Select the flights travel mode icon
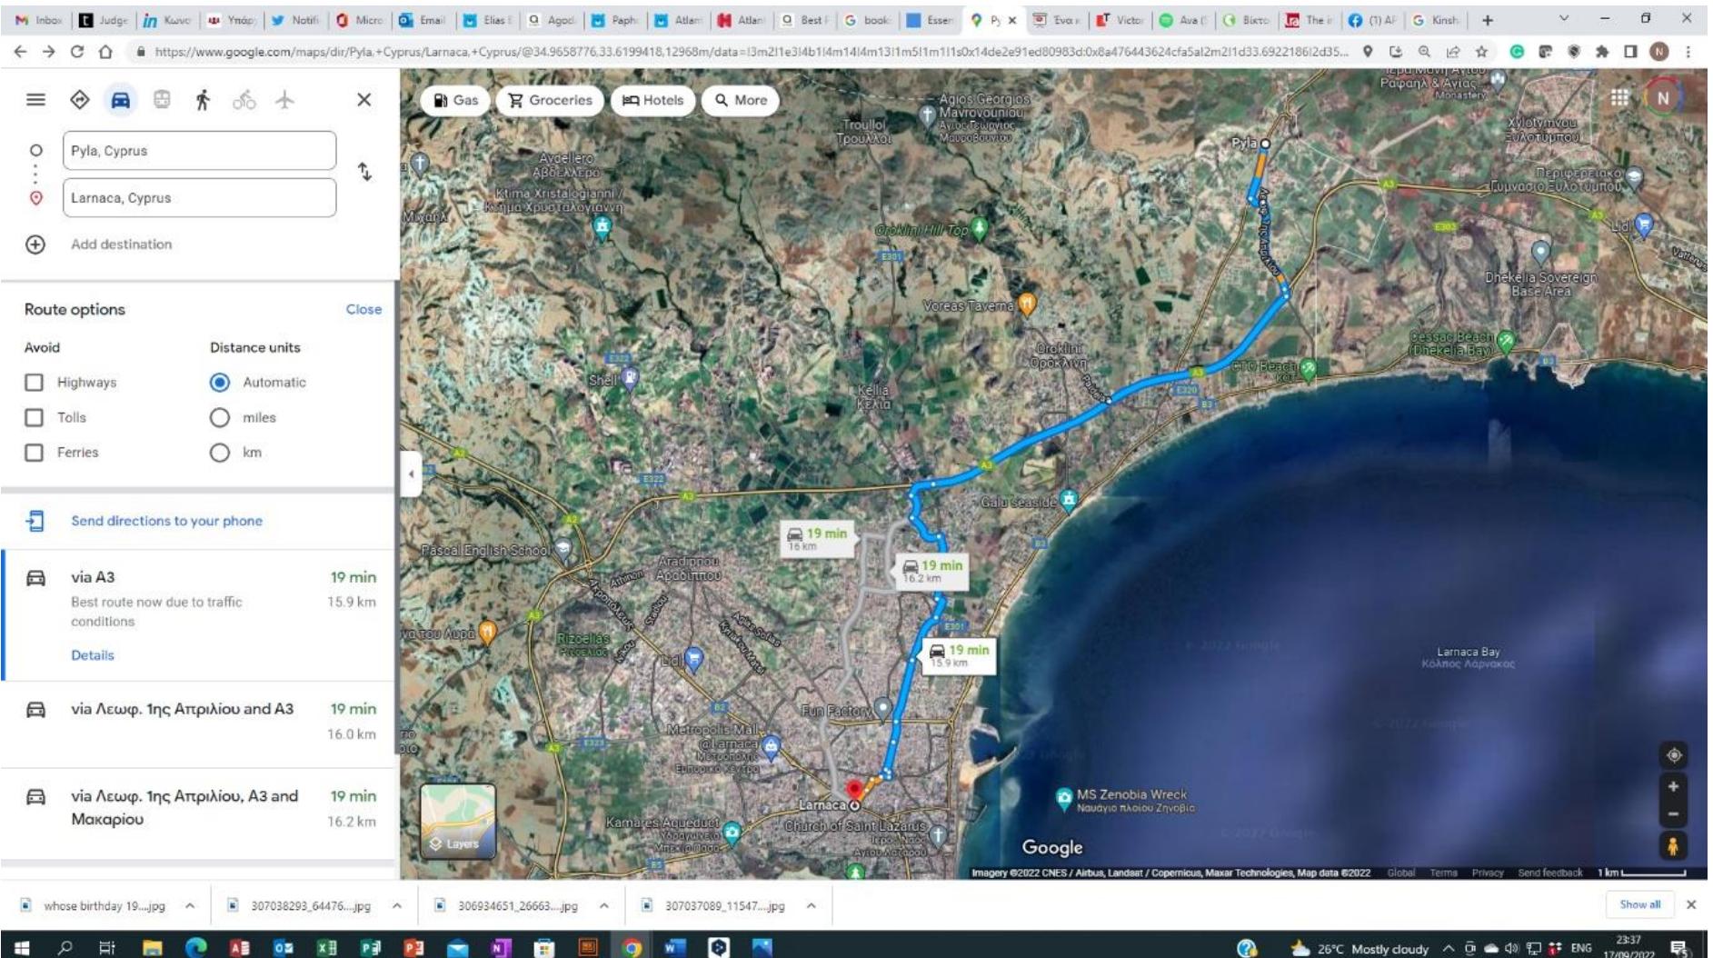1713x958 pixels. tap(284, 100)
